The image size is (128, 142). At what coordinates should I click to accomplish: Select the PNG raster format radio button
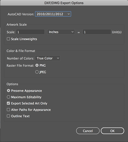coord(37,65)
